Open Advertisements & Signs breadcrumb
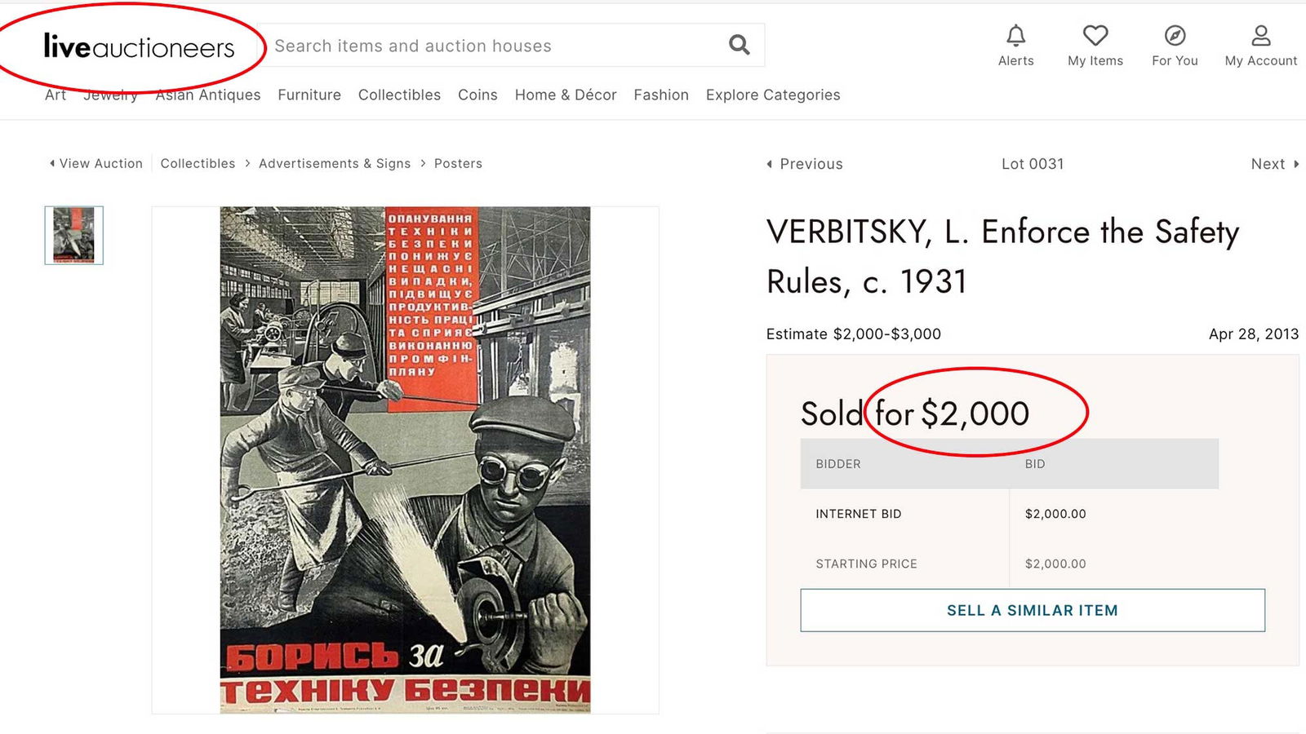The image size is (1306, 734). pos(335,163)
